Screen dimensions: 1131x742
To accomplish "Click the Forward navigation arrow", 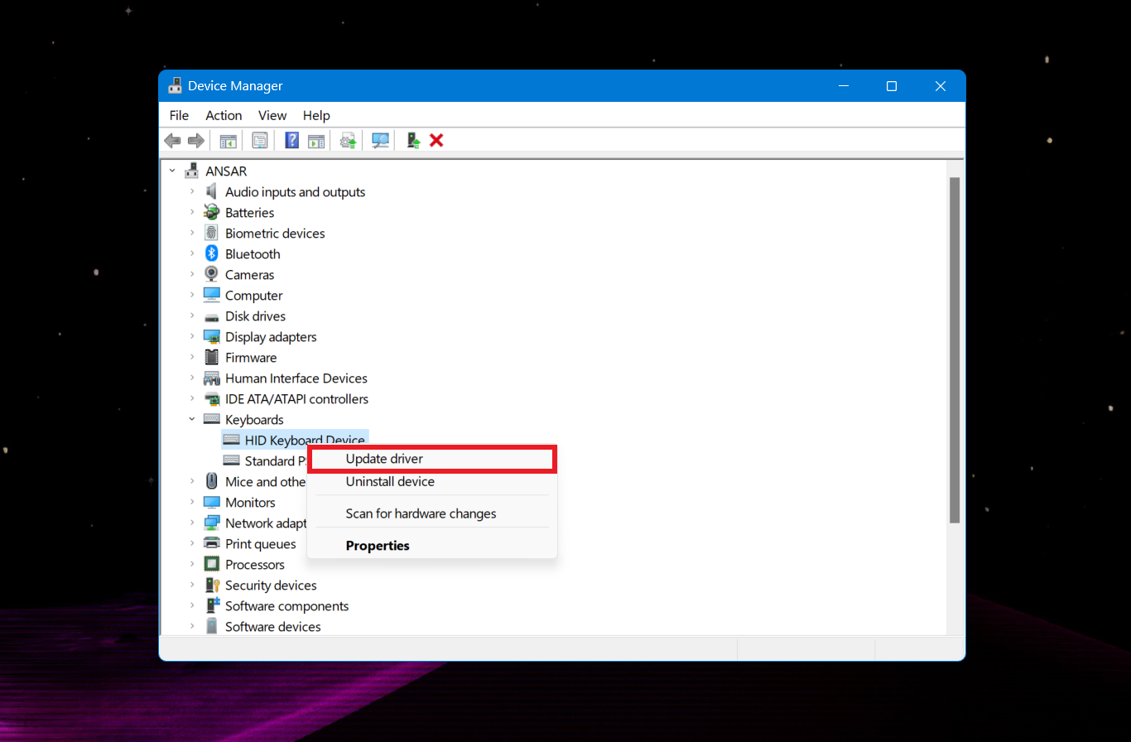I will point(196,140).
